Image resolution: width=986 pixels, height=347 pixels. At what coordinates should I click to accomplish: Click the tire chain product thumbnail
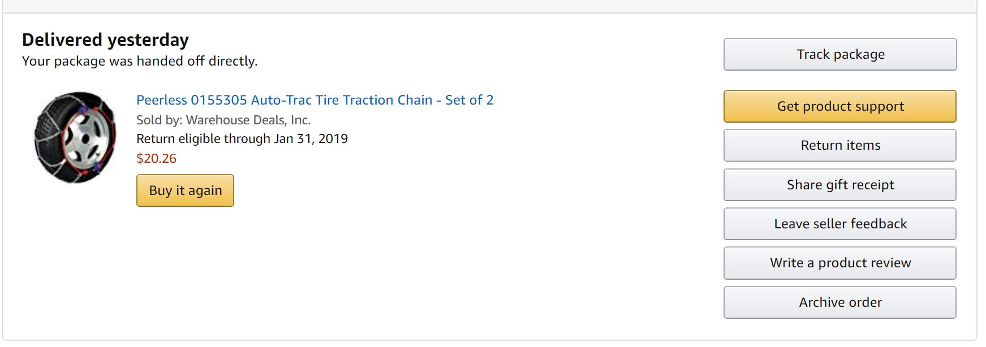point(75,137)
